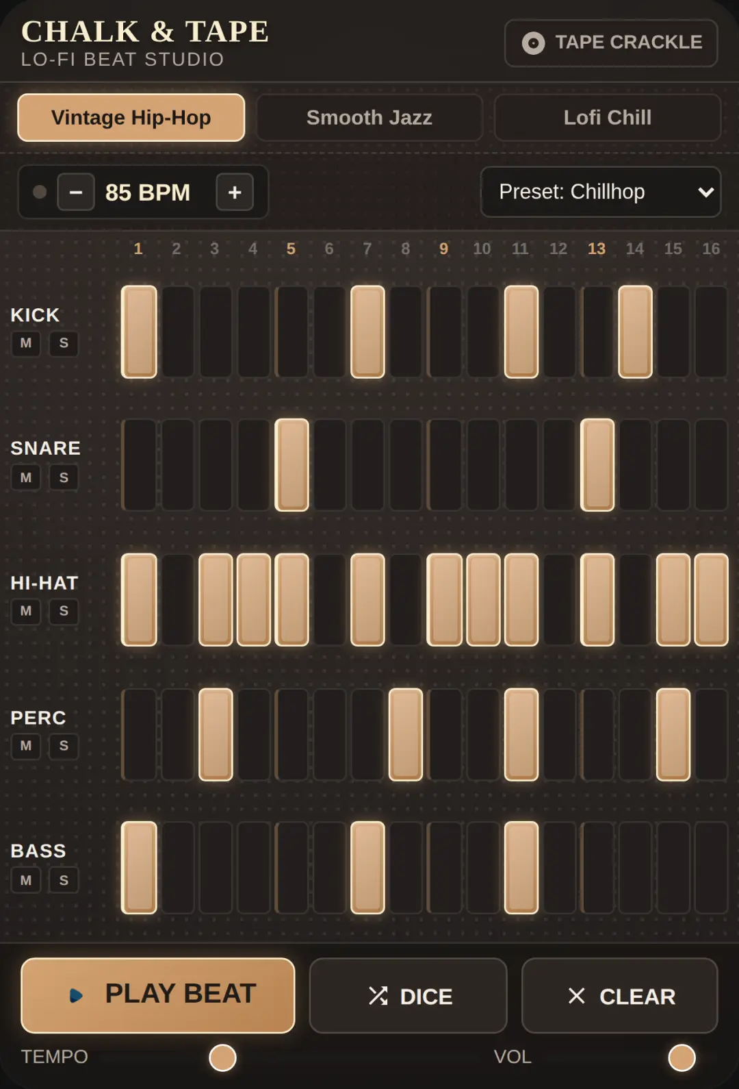The image size is (739, 1089).
Task: Disable Hi-Hat step 4
Action: click(254, 600)
